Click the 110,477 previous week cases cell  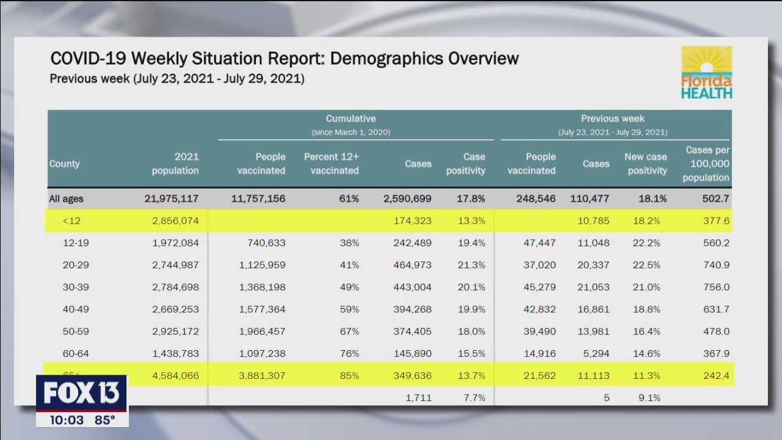(x=590, y=199)
